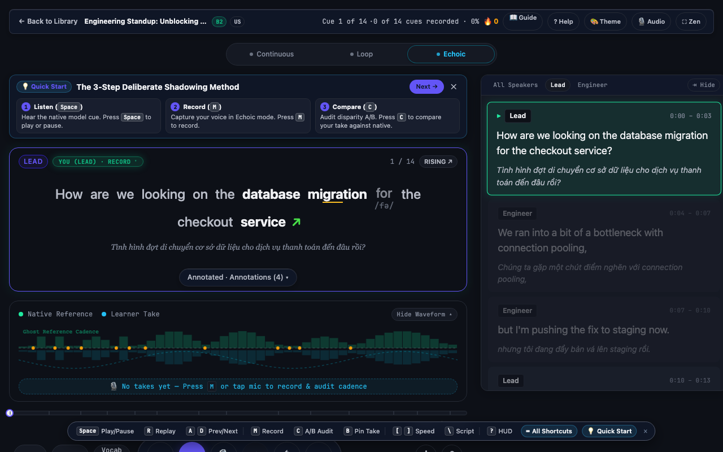Click the word 'migration' in the cue
The height and width of the screenshot is (452, 723).
tap(337, 194)
